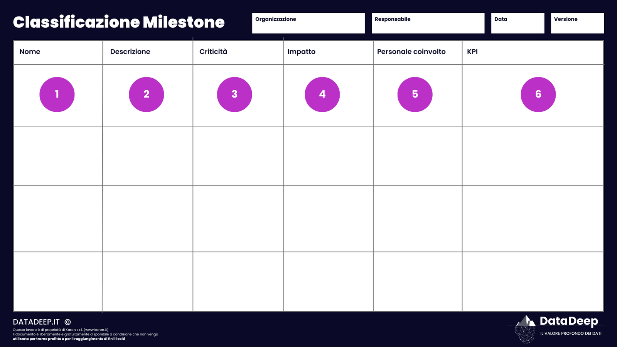The height and width of the screenshot is (347, 617).
Task: Select the purple circle numbered 3
Action: tap(234, 94)
